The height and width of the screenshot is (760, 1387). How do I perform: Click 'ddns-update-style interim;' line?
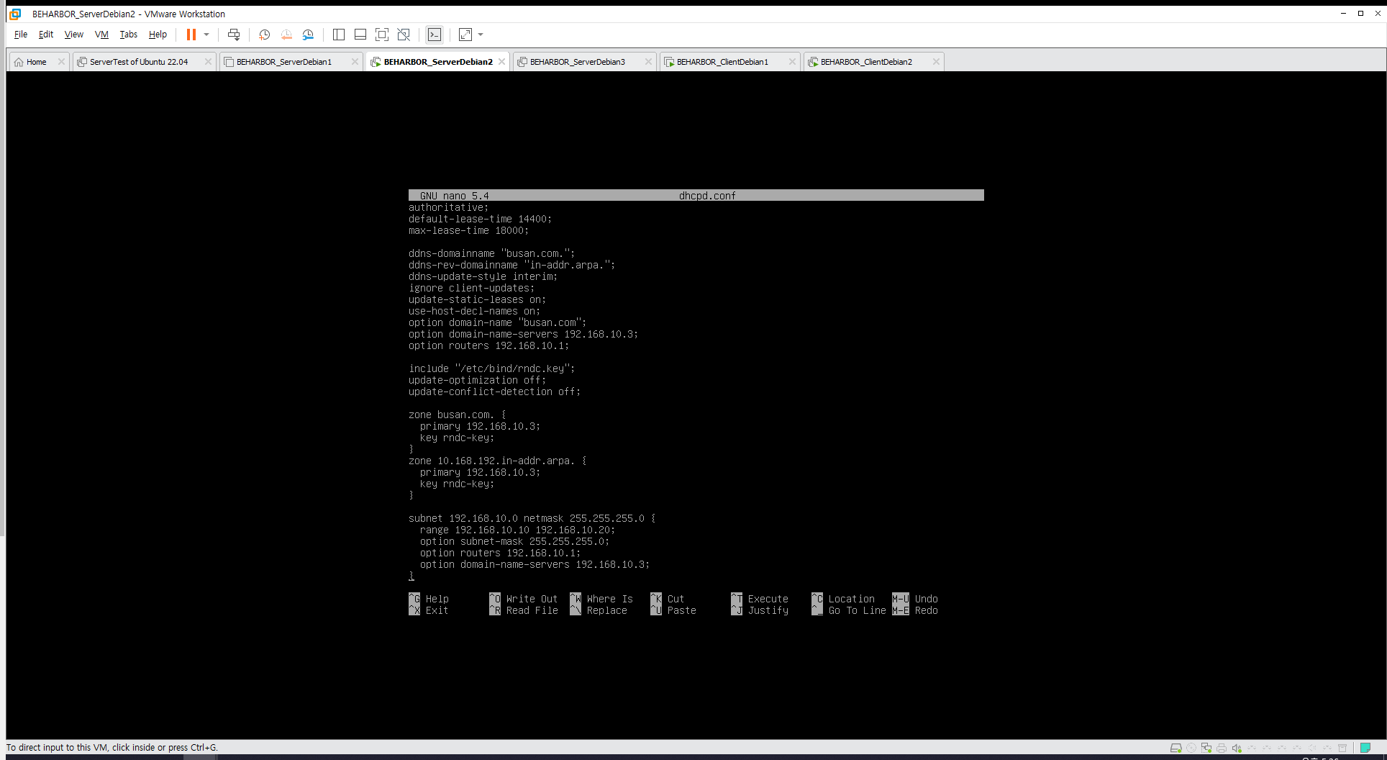tap(483, 276)
